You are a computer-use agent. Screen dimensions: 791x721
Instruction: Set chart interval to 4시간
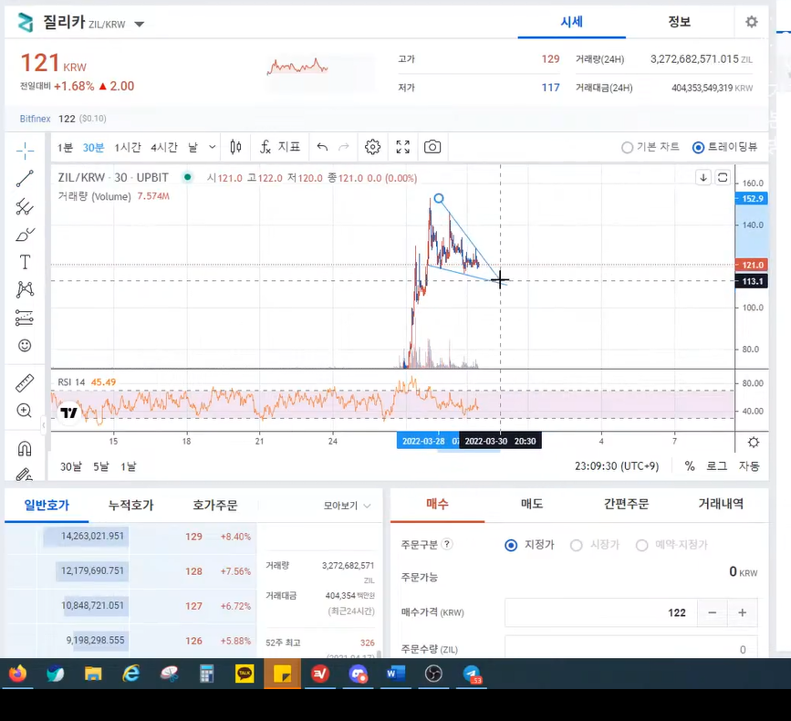click(164, 147)
